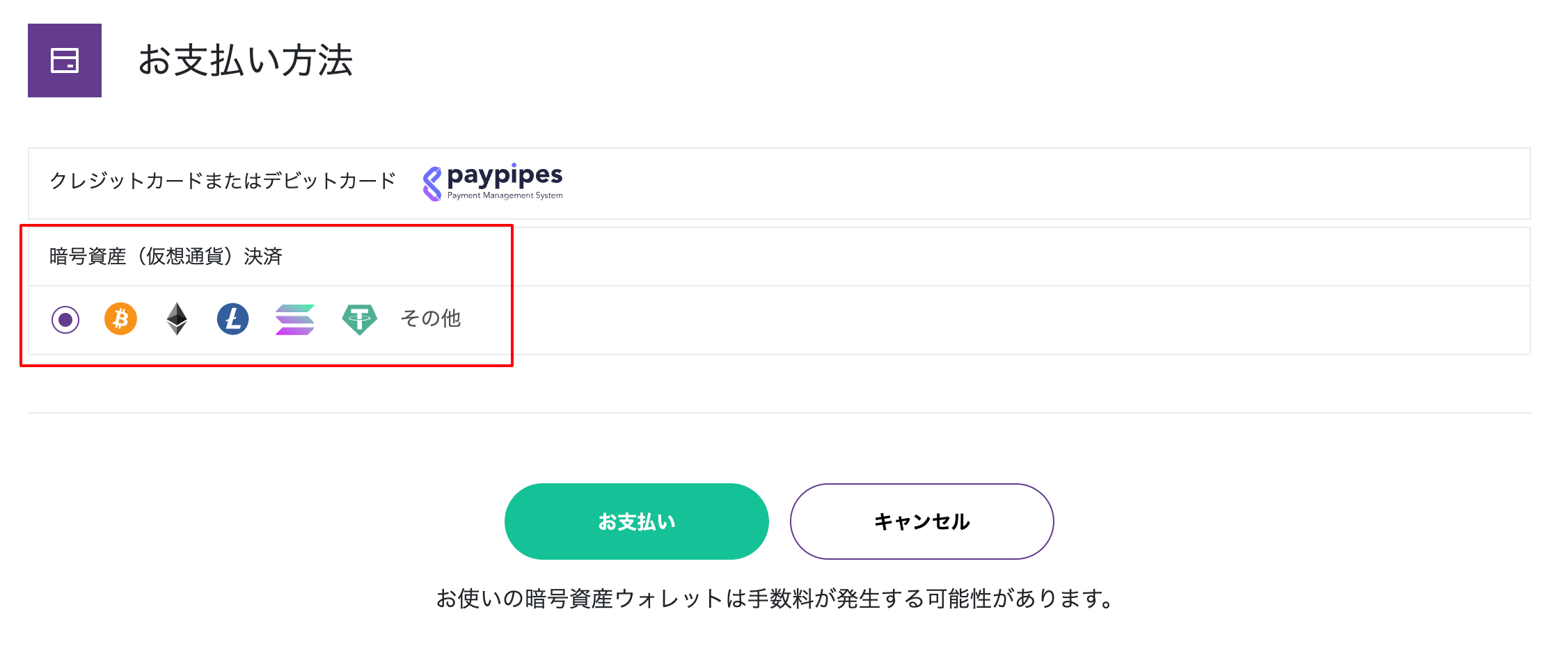
Task: Select the Litecoin icon
Action: tap(233, 319)
